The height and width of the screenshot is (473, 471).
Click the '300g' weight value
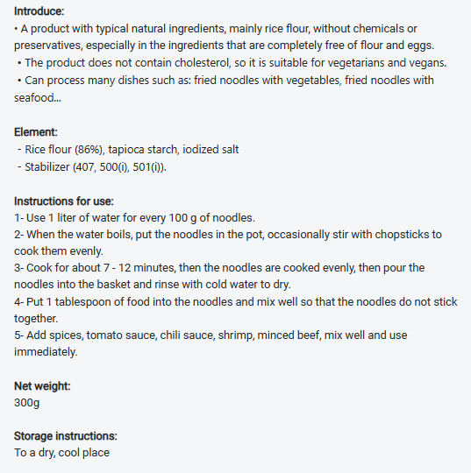click(x=26, y=403)
